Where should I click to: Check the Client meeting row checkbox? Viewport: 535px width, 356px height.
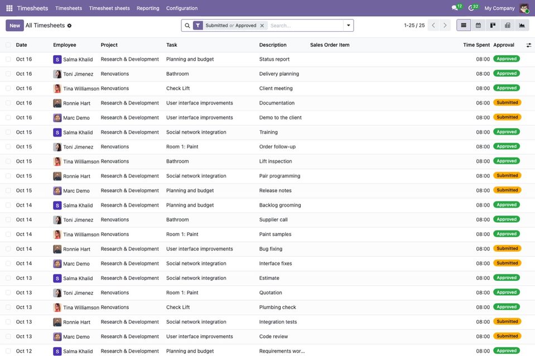click(8, 89)
